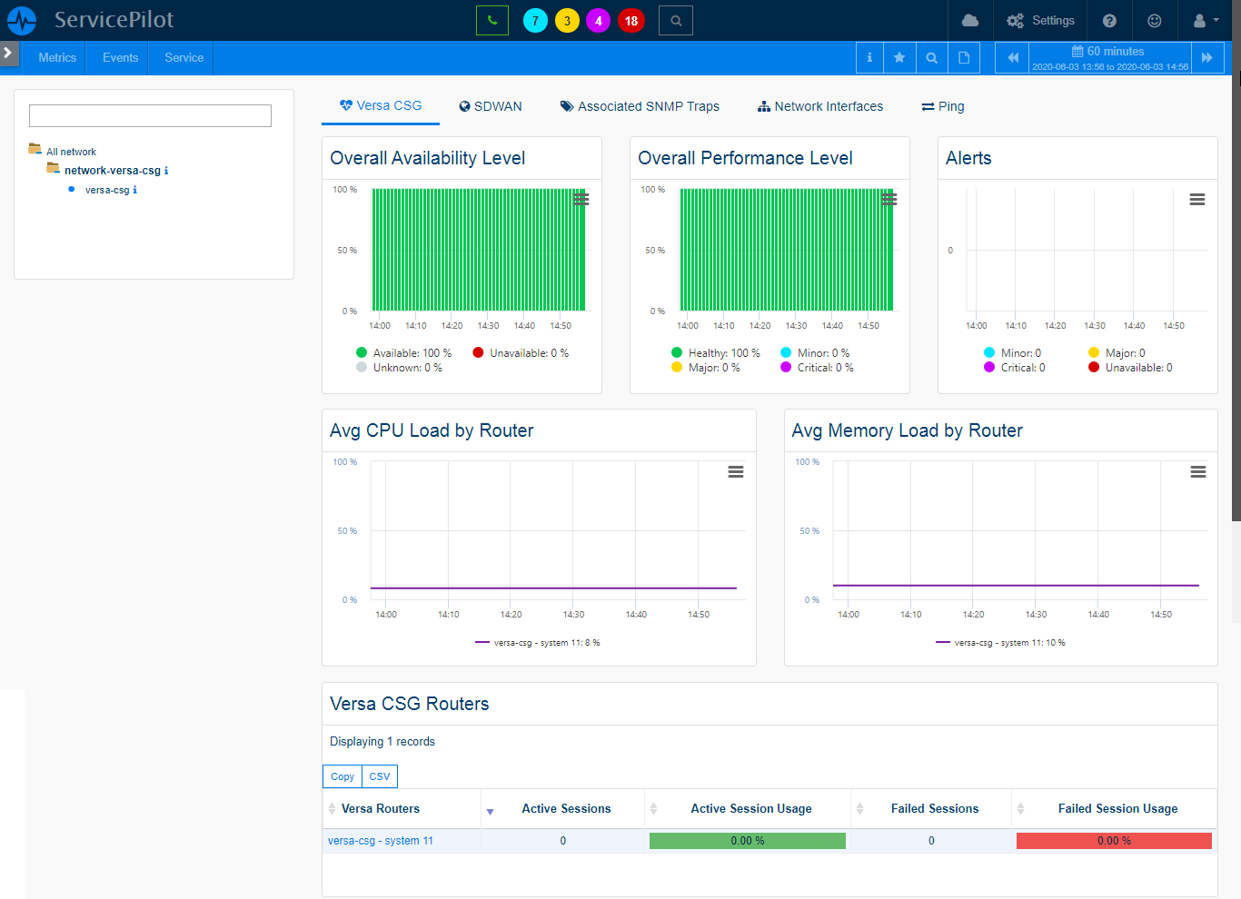Click the green phone icon in header
1241x899 pixels.
click(x=491, y=20)
